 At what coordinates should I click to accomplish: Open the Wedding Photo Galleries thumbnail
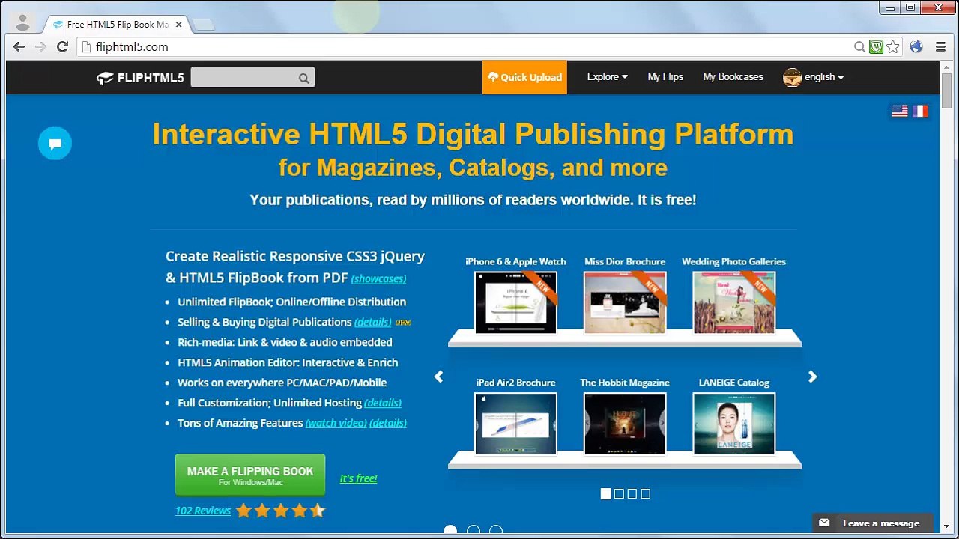coord(734,302)
